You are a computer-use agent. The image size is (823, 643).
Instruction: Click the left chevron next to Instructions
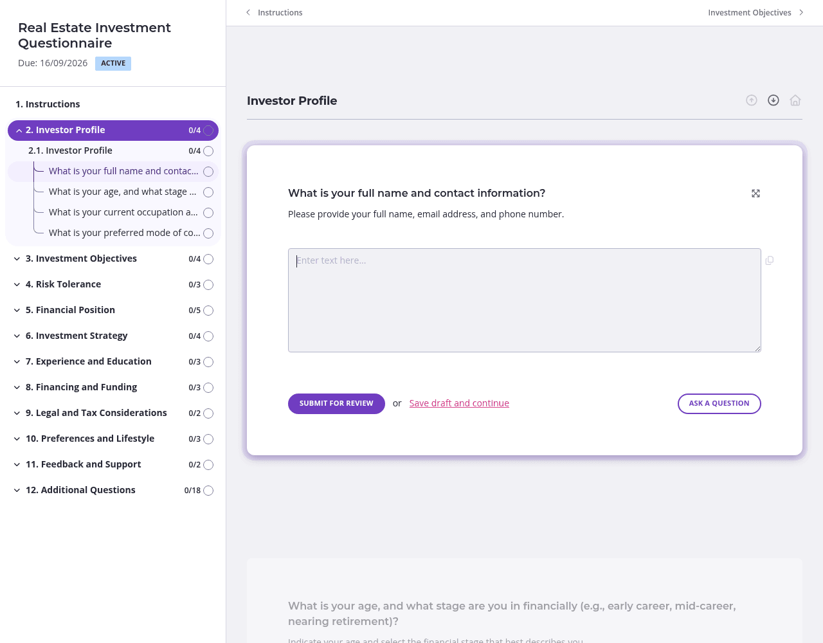pos(248,12)
